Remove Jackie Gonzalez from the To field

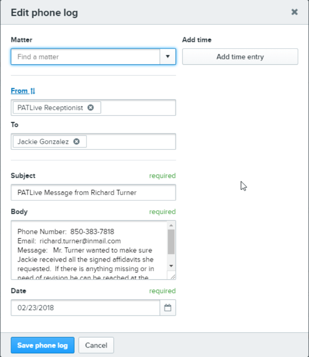click(76, 141)
